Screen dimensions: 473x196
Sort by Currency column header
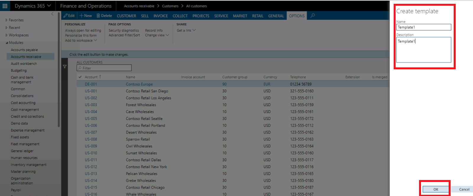click(270, 77)
